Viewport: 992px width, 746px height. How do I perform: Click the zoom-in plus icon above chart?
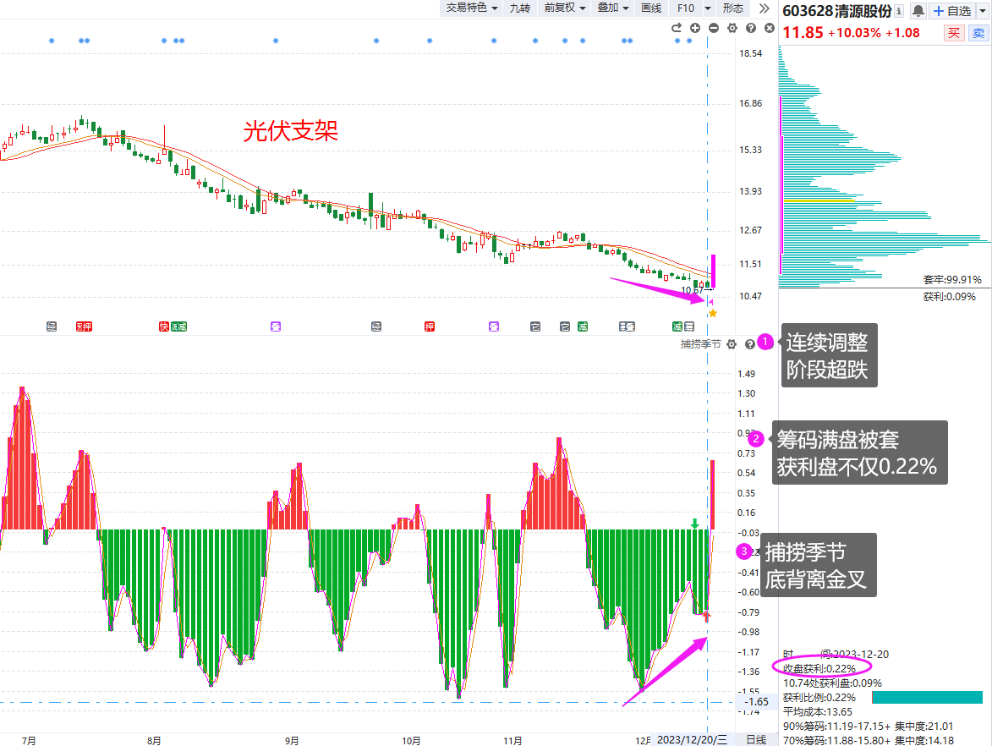tap(694, 28)
